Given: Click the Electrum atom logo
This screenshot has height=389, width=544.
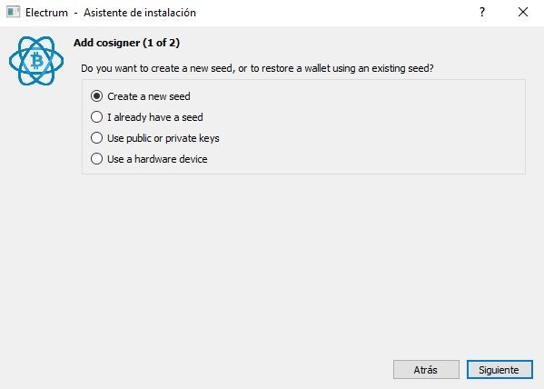Looking at the screenshot, I should pos(36,61).
